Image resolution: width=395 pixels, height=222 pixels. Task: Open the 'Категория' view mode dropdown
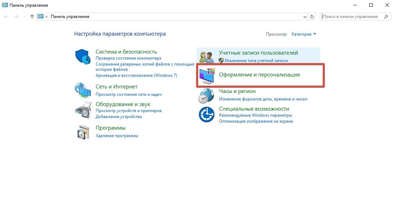click(x=304, y=34)
